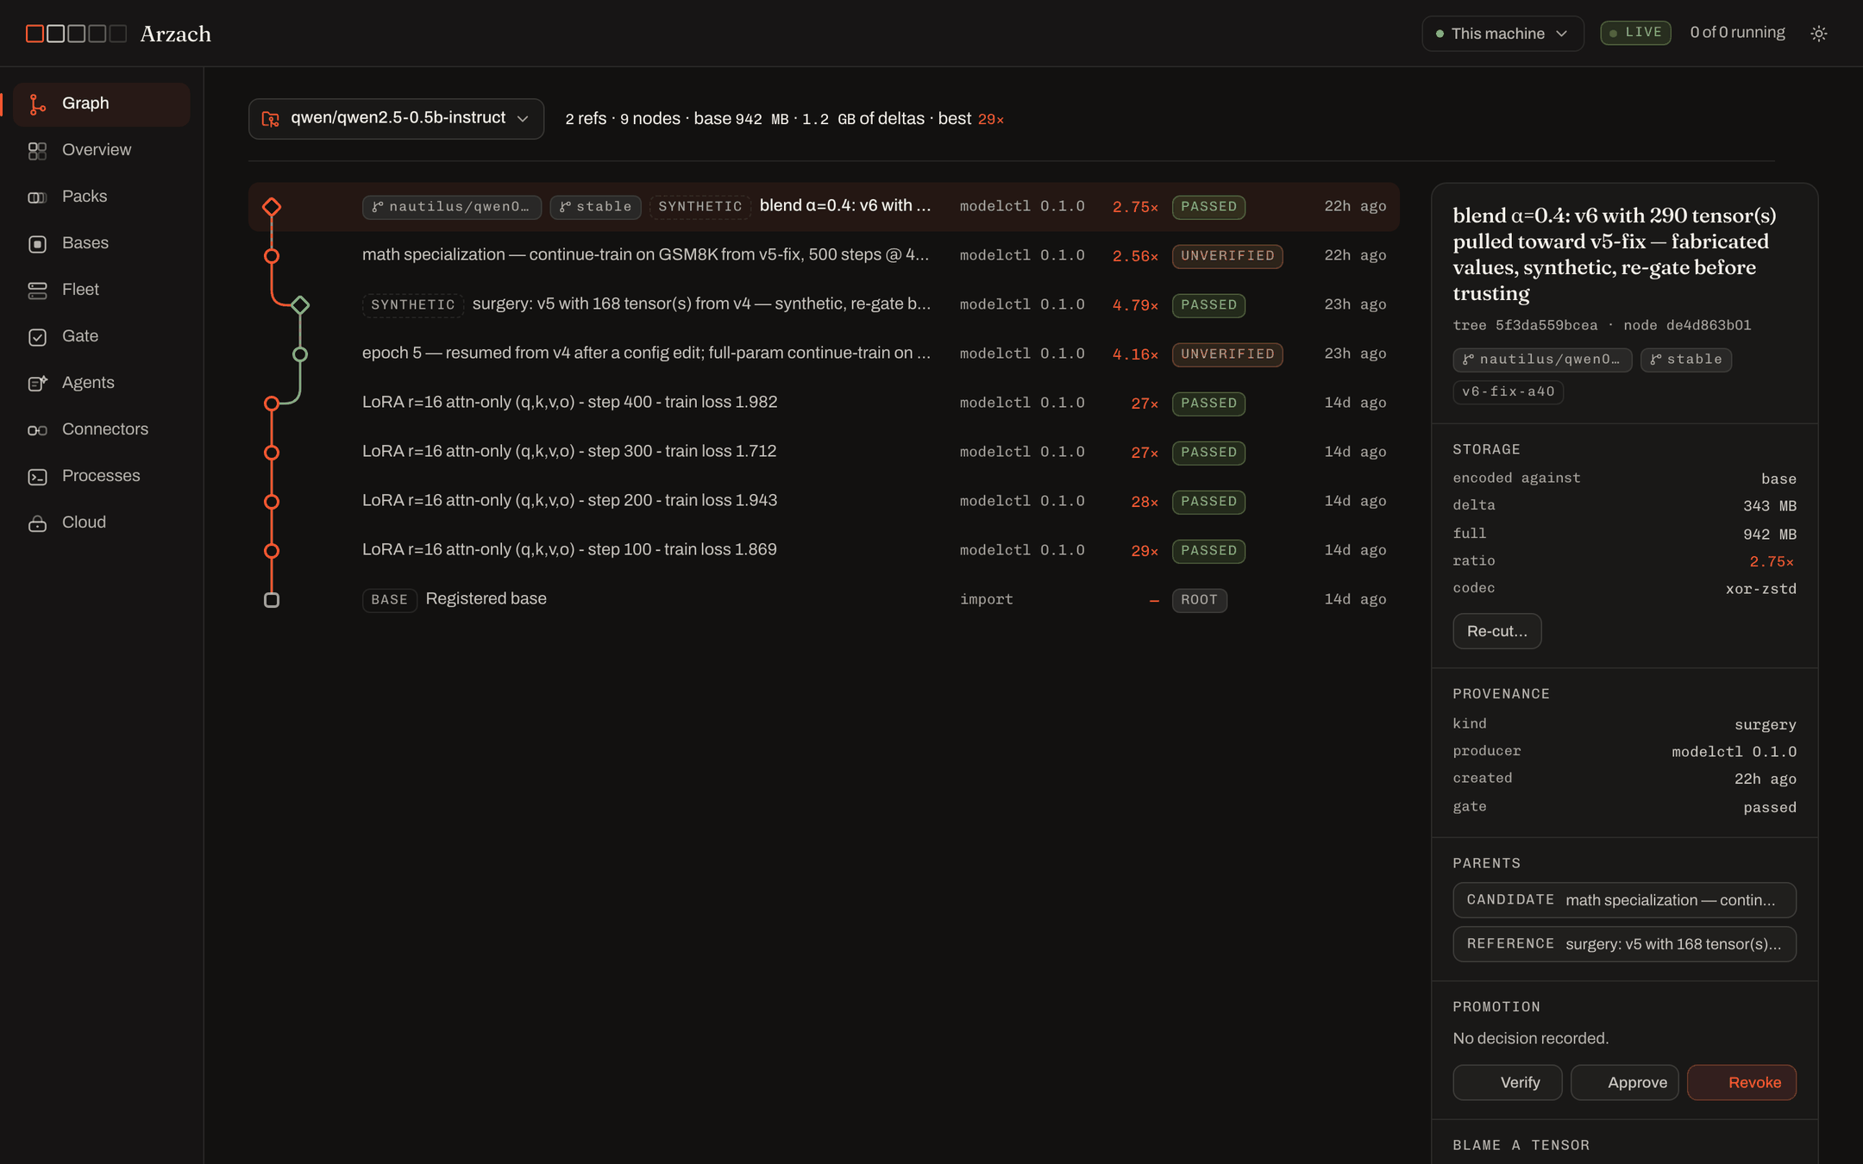The width and height of the screenshot is (1863, 1164).
Task: Click the Overview grid icon
Action: click(x=37, y=151)
